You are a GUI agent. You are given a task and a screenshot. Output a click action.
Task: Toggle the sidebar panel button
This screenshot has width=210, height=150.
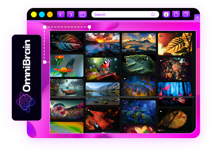[82, 15]
